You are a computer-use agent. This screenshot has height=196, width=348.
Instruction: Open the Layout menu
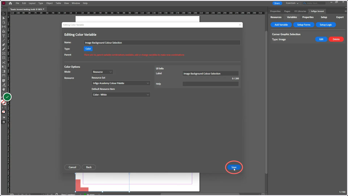tap(32, 3)
